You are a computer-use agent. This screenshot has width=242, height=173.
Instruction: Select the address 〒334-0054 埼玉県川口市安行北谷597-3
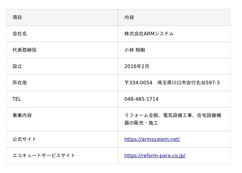point(172,83)
